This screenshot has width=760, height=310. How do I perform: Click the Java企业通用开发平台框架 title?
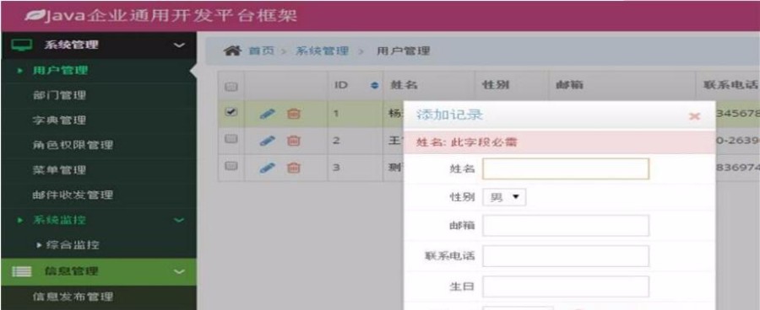[171, 16]
